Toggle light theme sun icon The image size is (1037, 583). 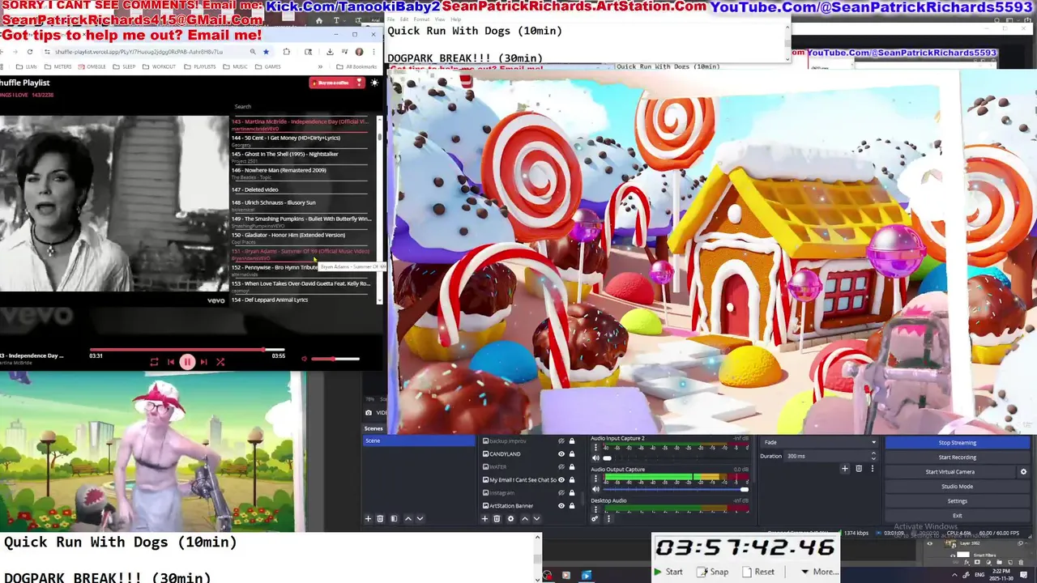click(374, 83)
